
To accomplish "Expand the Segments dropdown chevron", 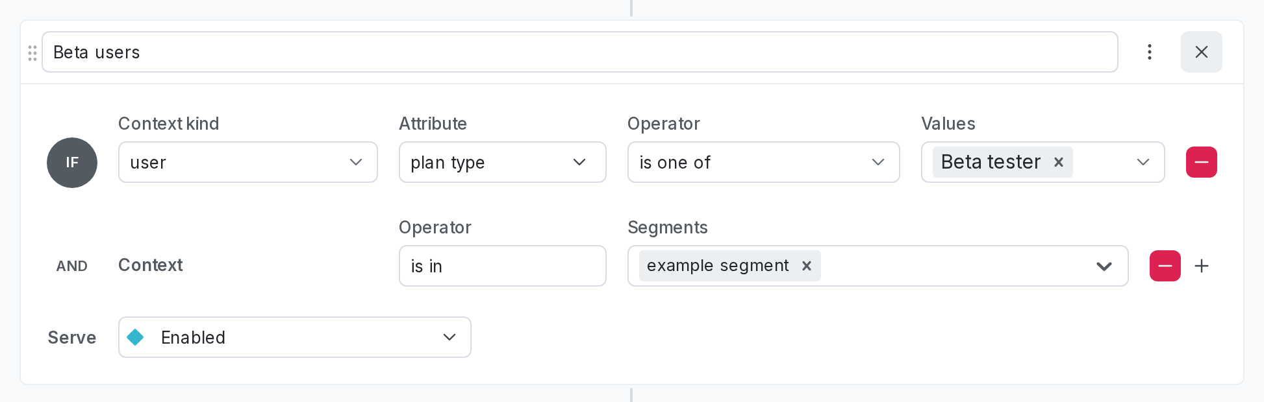I will point(1104,266).
